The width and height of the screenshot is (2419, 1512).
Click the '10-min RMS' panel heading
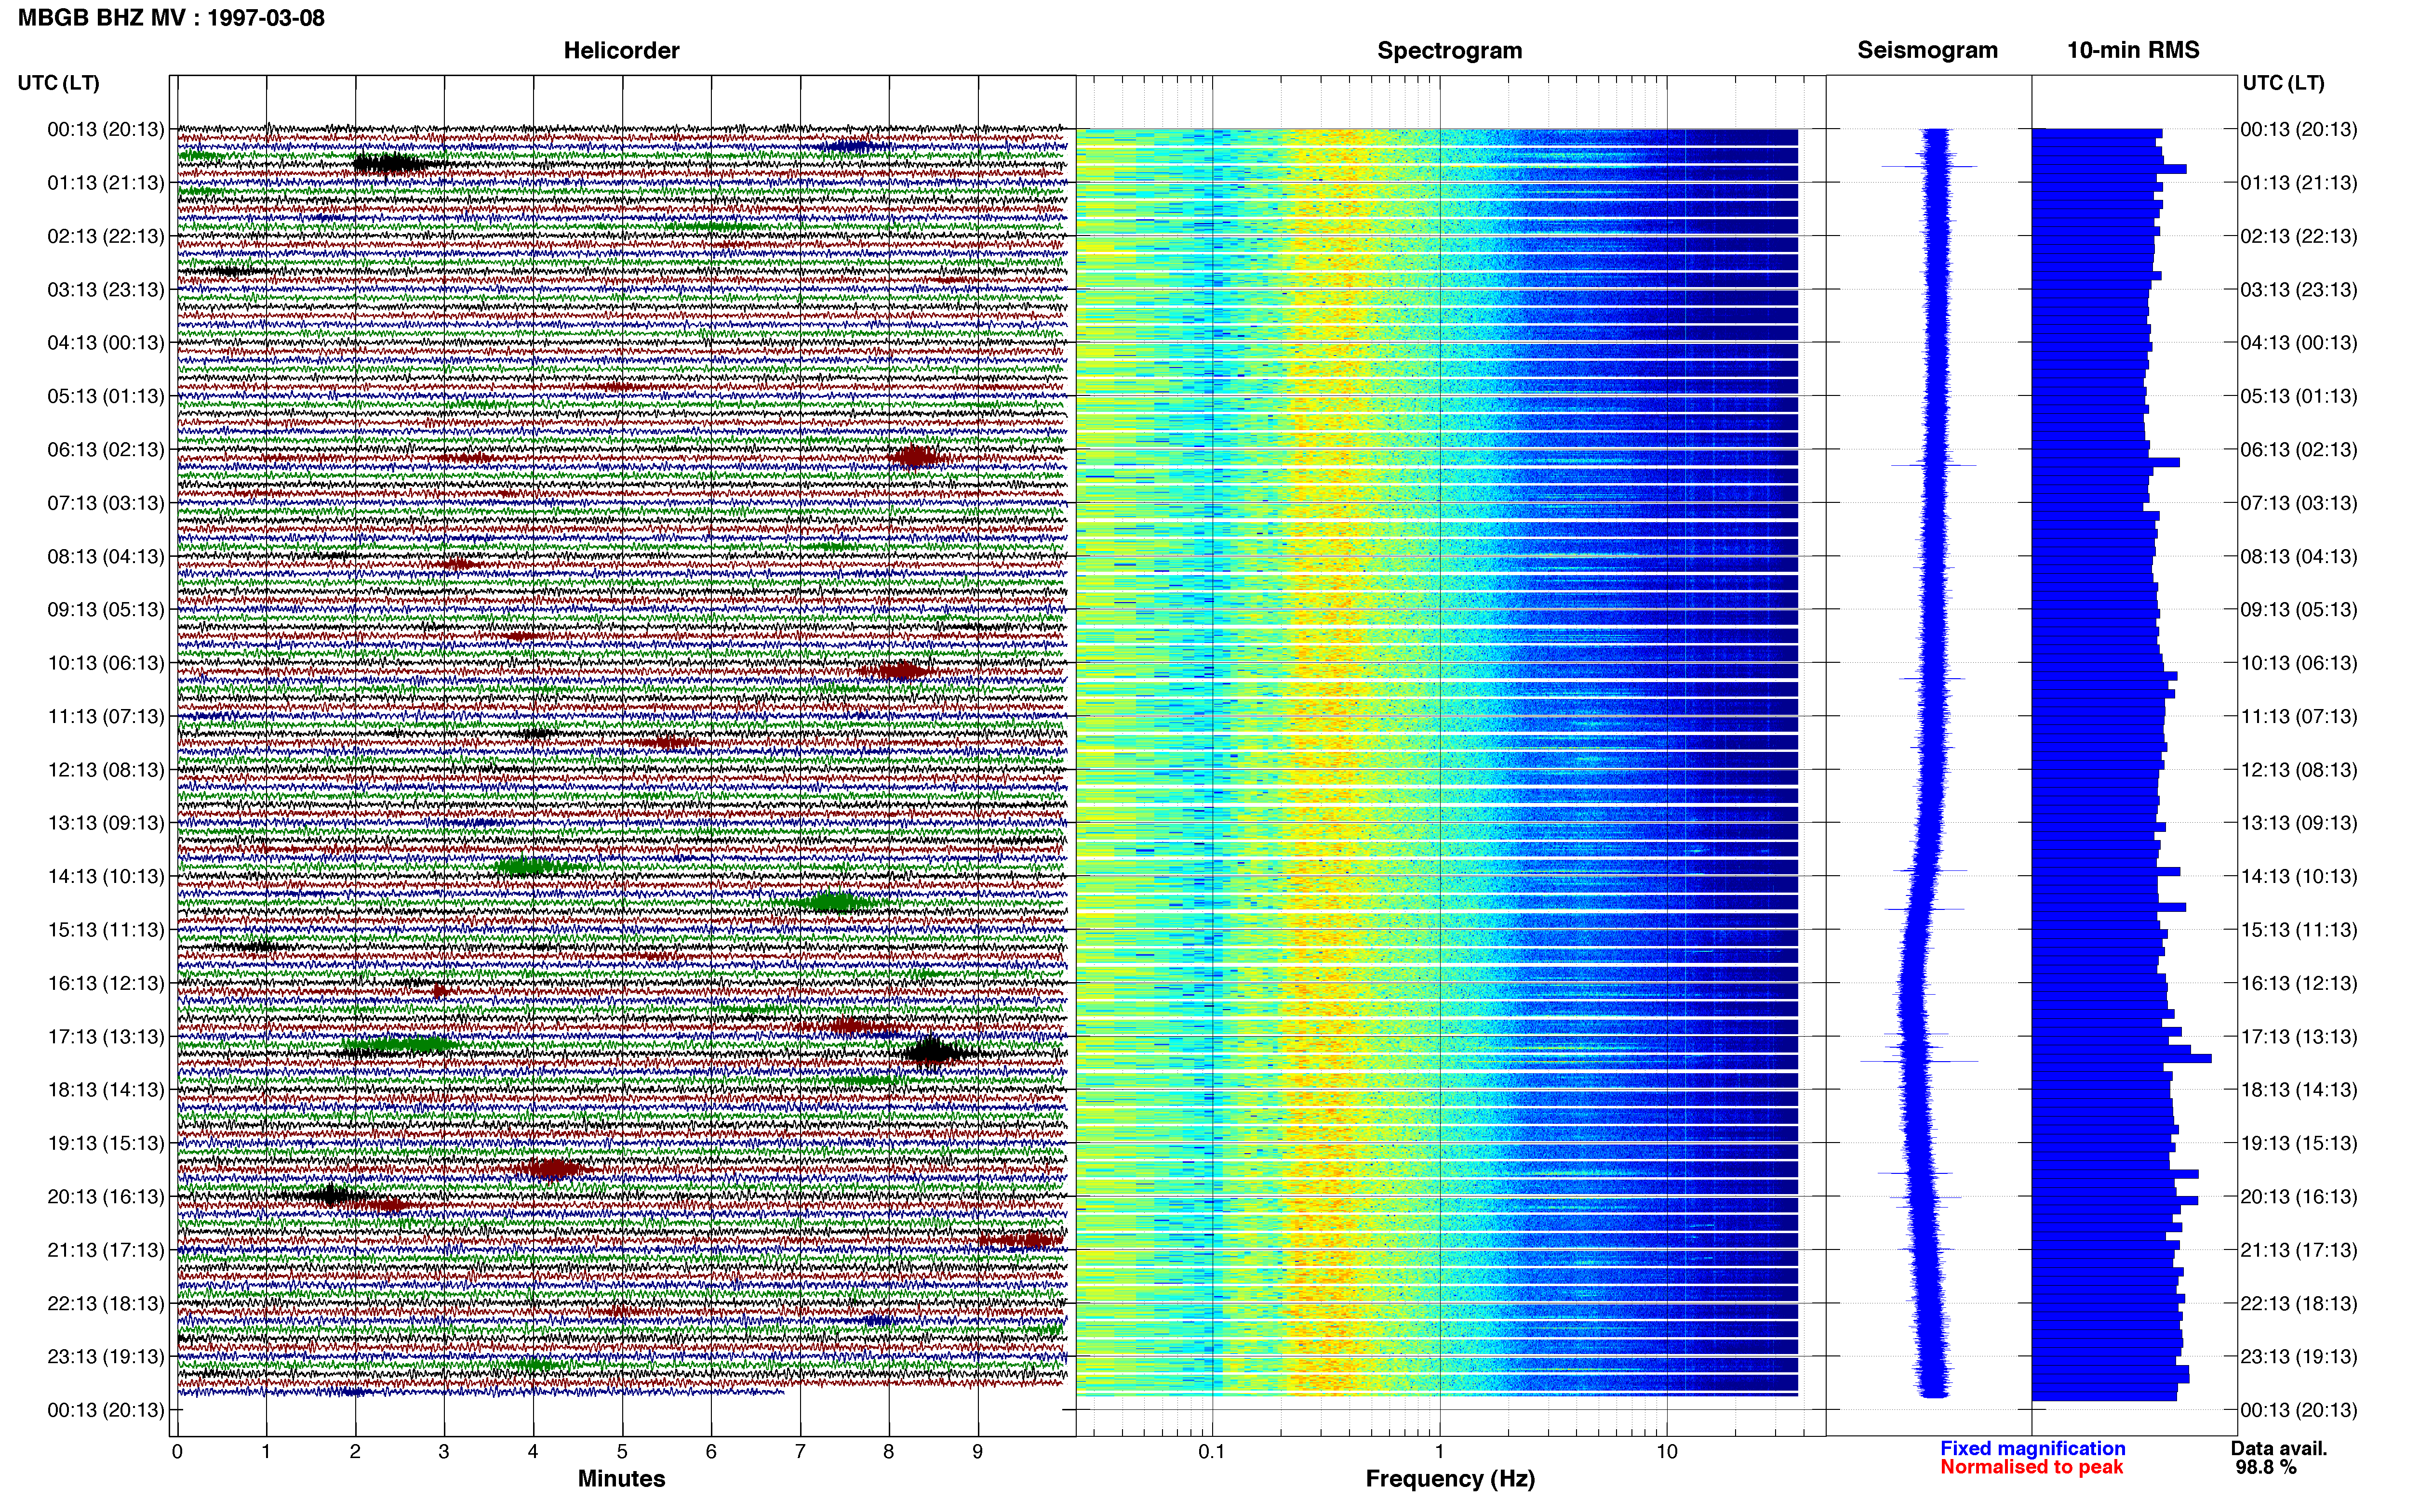pyautogui.click(x=2133, y=50)
